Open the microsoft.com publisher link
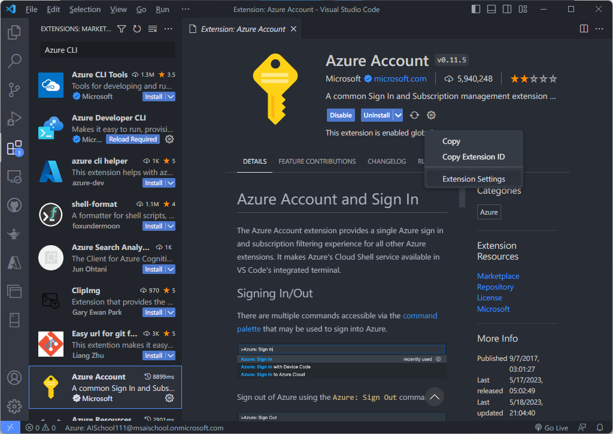Screen dimensions: 613x434 400,79
